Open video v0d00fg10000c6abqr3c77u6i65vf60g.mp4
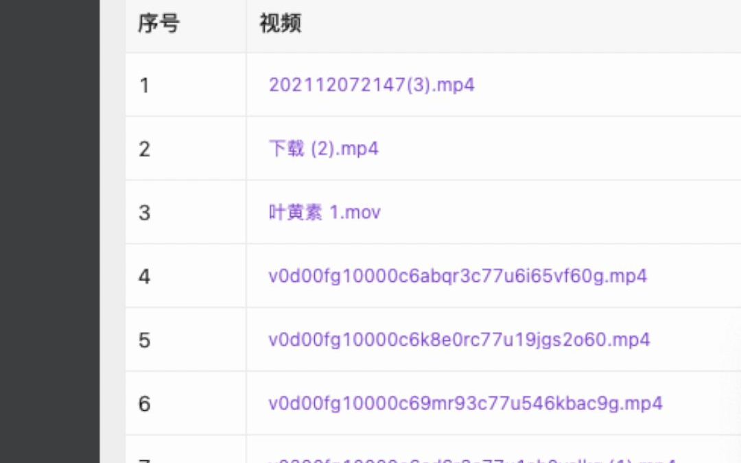Image resolution: width=741 pixels, height=463 pixels. tap(458, 276)
